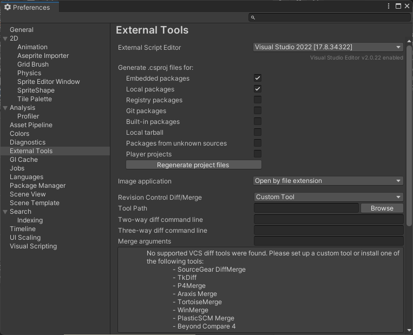Click the scrollbar down arrow

click(x=409, y=330)
